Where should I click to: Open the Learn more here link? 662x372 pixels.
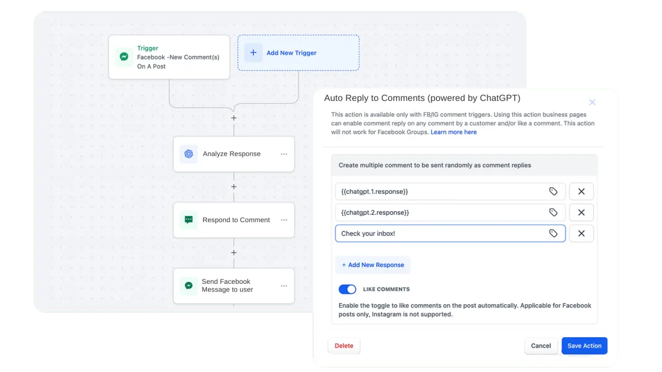[x=453, y=132]
